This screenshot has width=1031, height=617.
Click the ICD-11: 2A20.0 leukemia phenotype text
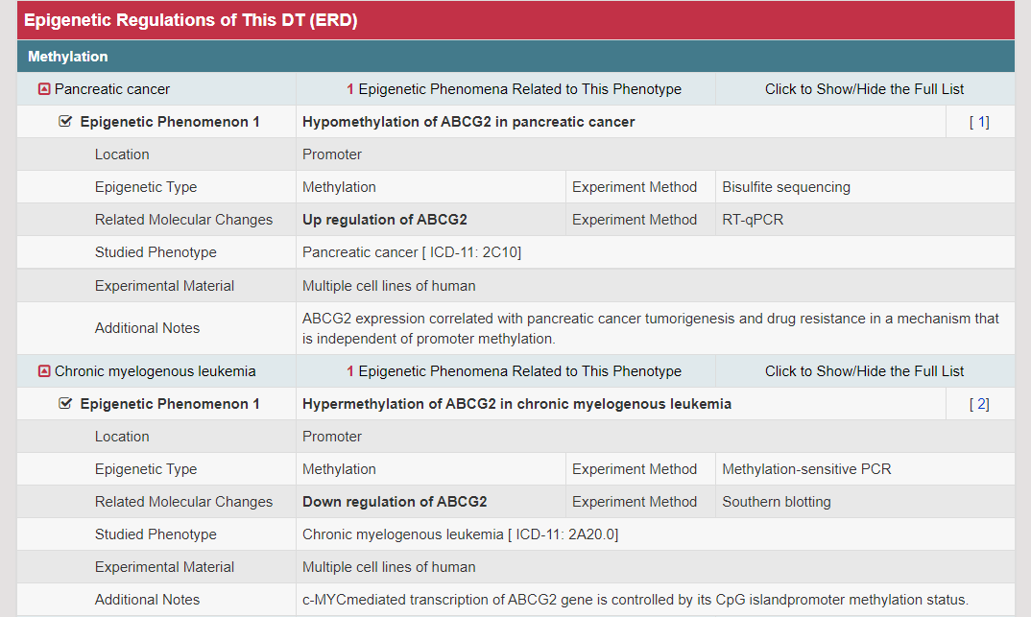[460, 534]
